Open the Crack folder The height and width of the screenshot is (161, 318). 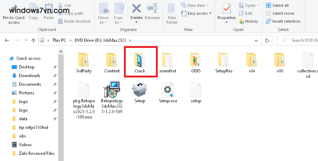pos(140,62)
